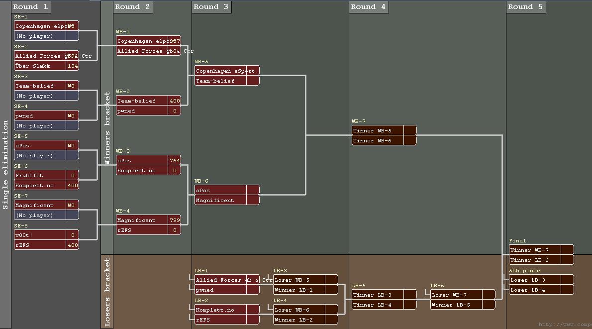Click the 799 score in match WB-4

(175, 220)
